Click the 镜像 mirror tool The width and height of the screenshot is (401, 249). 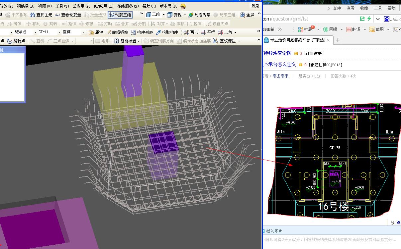(x=14, y=24)
